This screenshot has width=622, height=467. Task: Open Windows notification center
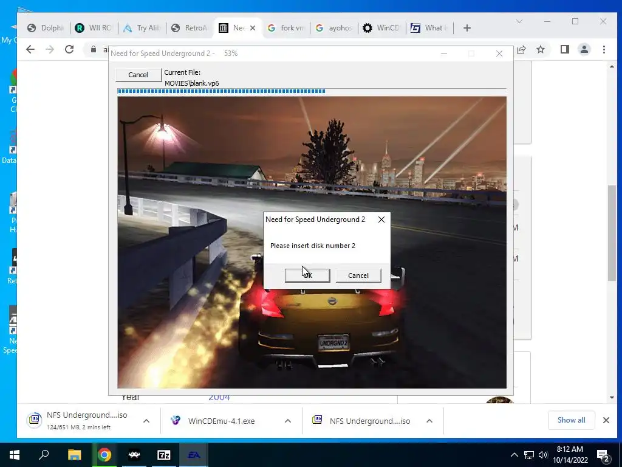tap(603, 455)
